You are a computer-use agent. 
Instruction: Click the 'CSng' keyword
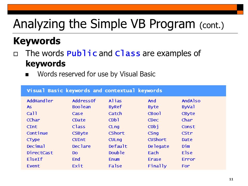[153, 133]
